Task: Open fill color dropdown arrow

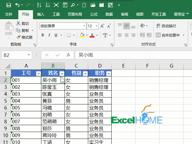Action: coord(87,35)
